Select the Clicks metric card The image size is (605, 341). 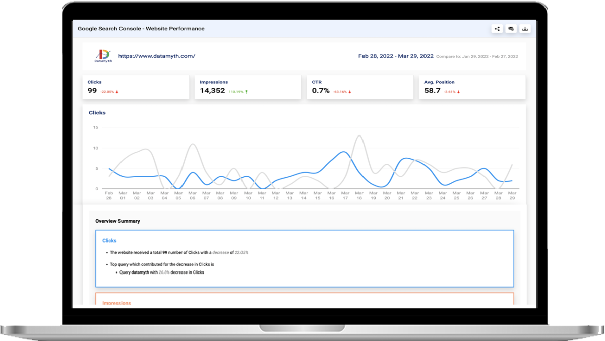click(135, 87)
